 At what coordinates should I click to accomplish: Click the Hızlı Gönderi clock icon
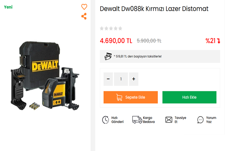105,120
